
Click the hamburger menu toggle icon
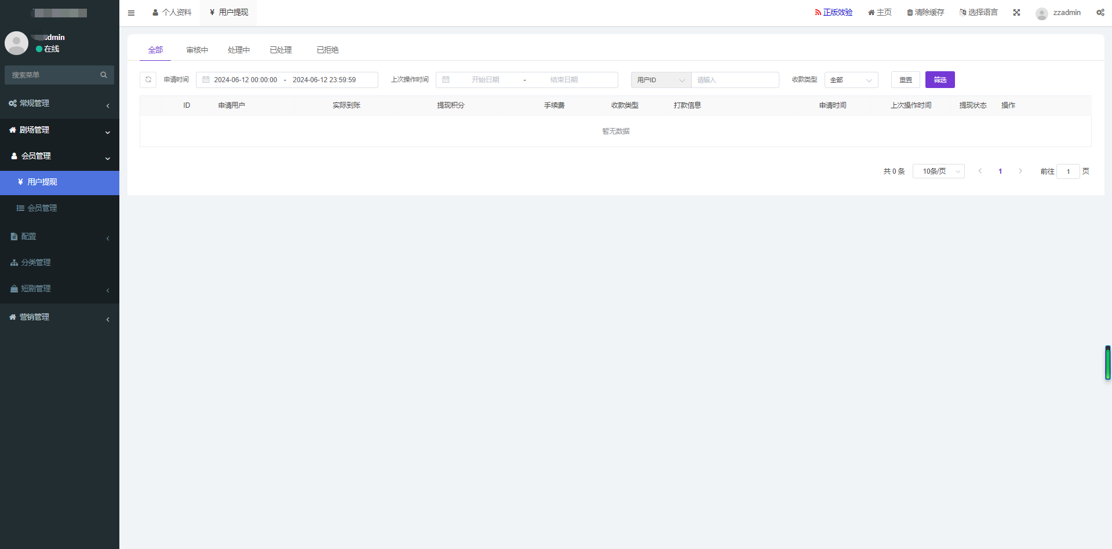click(x=131, y=13)
